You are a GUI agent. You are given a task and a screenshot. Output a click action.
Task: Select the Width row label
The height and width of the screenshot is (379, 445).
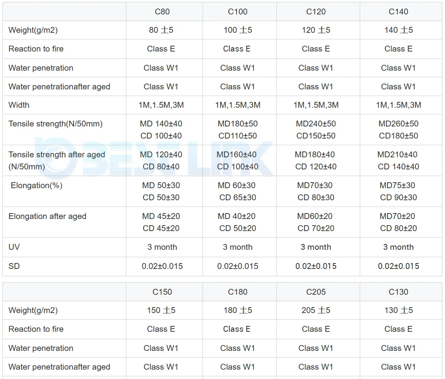point(19,105)
